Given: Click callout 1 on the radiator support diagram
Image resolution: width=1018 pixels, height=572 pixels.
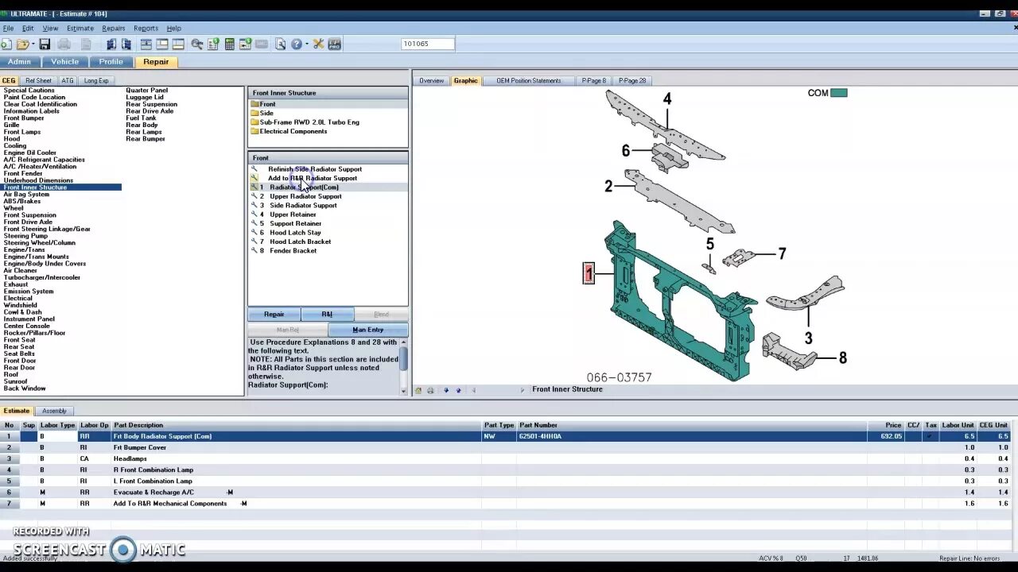Looking at the screenshot, I should (x=589, y=273).
